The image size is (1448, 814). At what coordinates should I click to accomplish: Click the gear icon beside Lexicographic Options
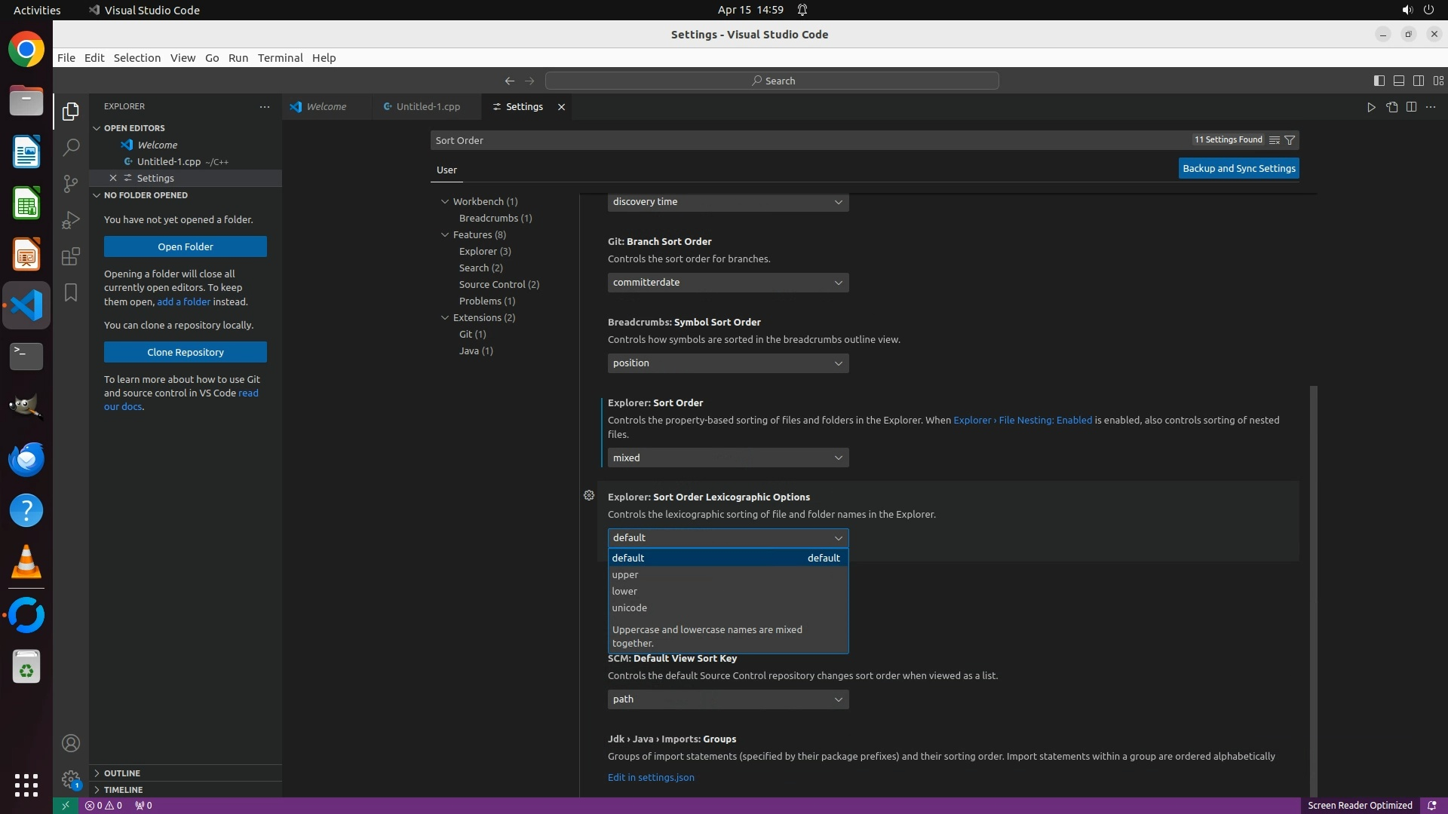[x=589, y=495]
